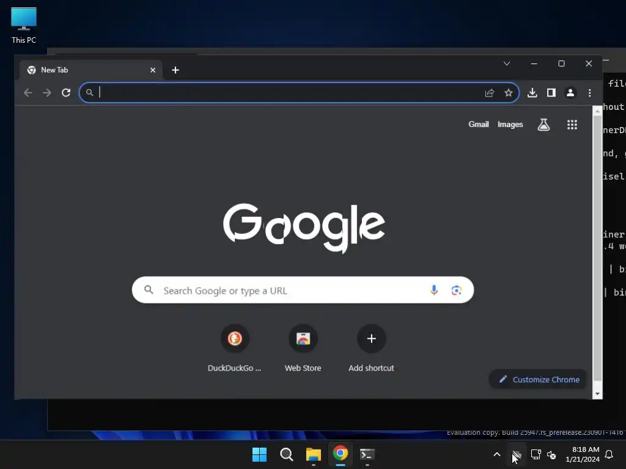This screenshot has width=626, height=469.
Task: Start voice search with the microphone
Action: coord(434,290)
